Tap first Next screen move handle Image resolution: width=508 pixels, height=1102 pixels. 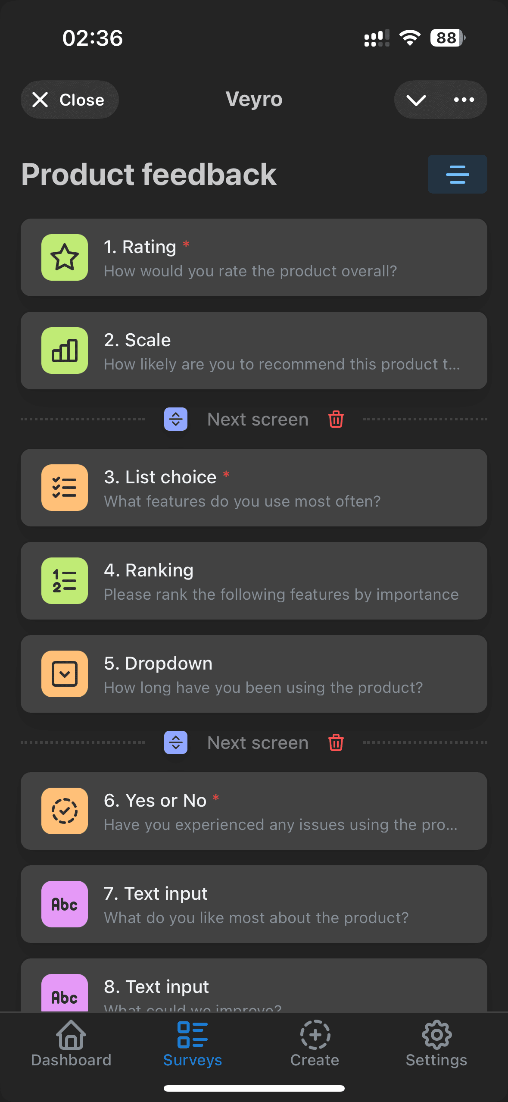(x=176, y=419)
